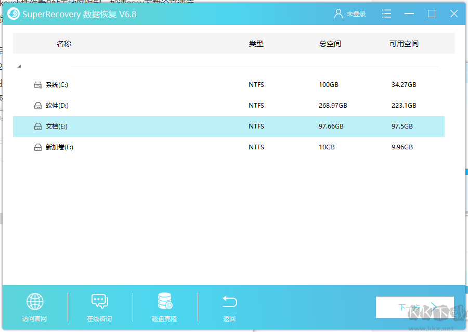Image resolution: width=468 pixels, height=332 pixels.
Task: Click NTFS type in the D: row
Action: pyautogui.click(x=256, y=106)
